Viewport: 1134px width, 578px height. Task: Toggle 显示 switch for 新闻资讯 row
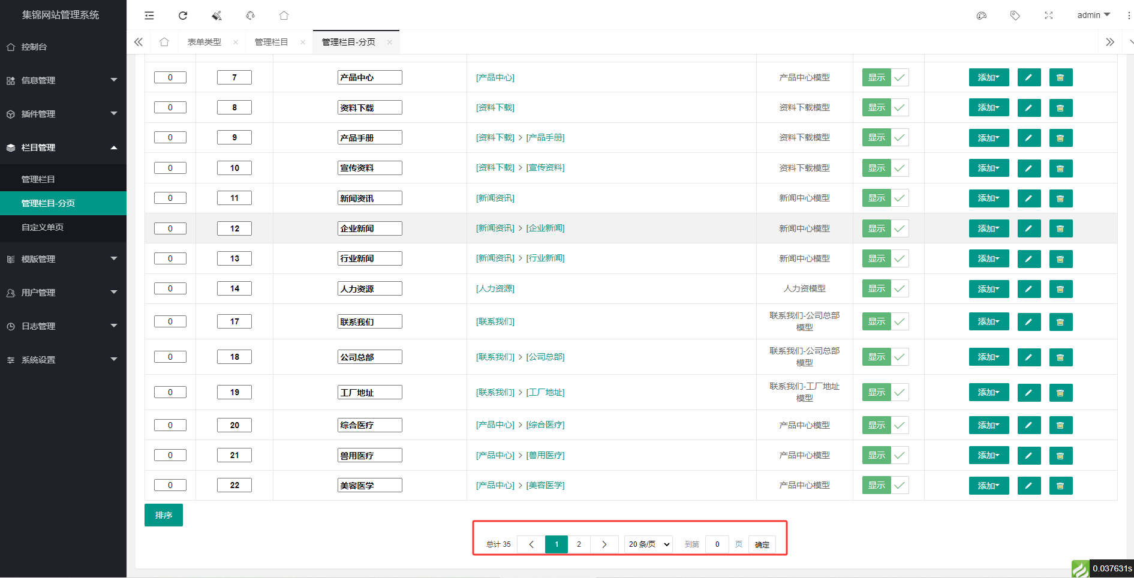(x=886, y=198)
